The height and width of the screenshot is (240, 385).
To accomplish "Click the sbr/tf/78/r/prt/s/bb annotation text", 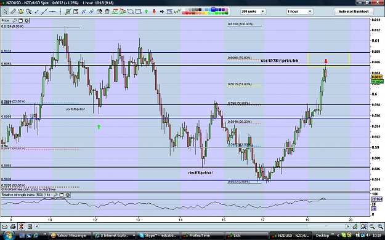I will point(280,60).
